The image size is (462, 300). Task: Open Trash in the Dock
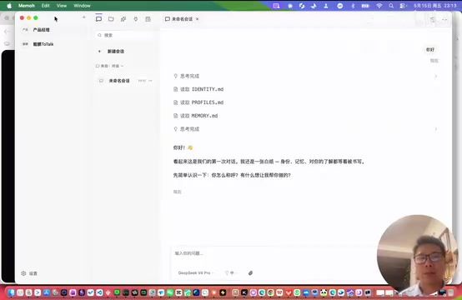pyautogui.click(x=451, y=292)
